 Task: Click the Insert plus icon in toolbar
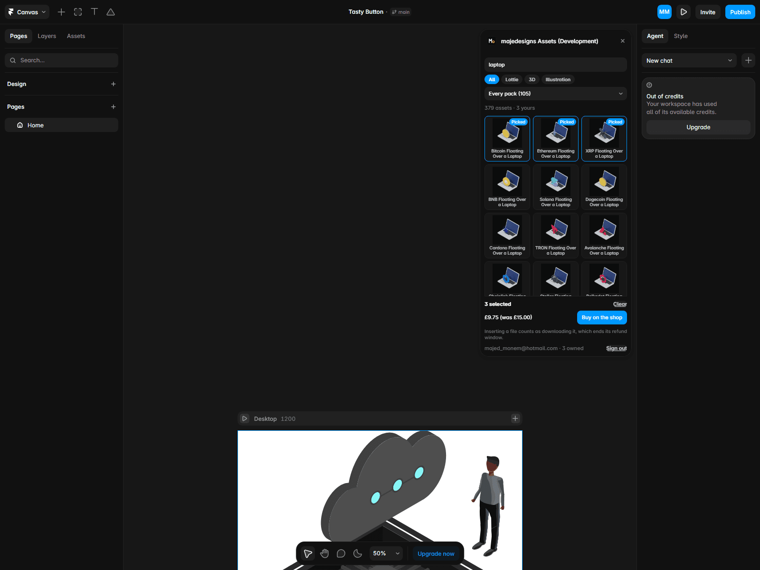click(x=61, y=12)
